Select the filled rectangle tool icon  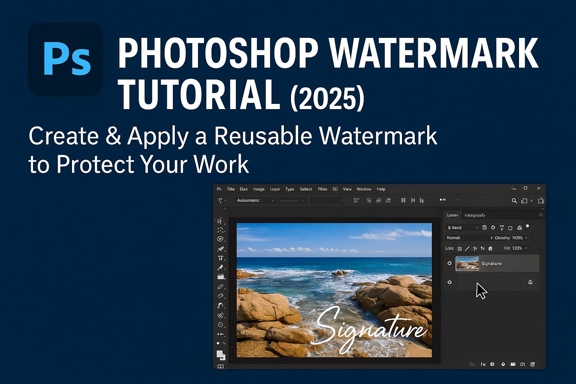click(221, 277)
